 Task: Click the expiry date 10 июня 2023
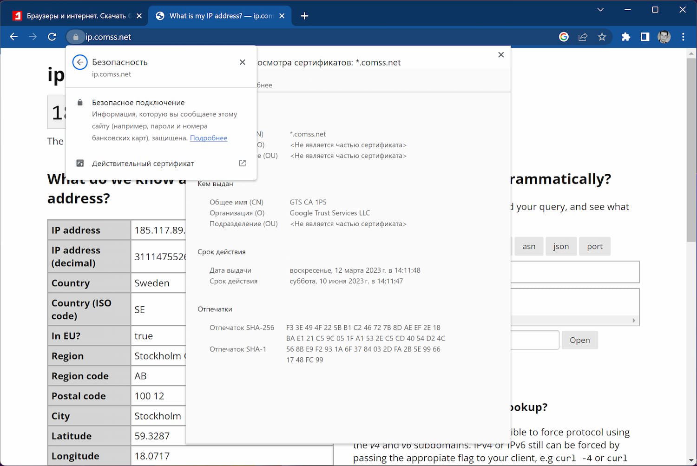(346, 281)
